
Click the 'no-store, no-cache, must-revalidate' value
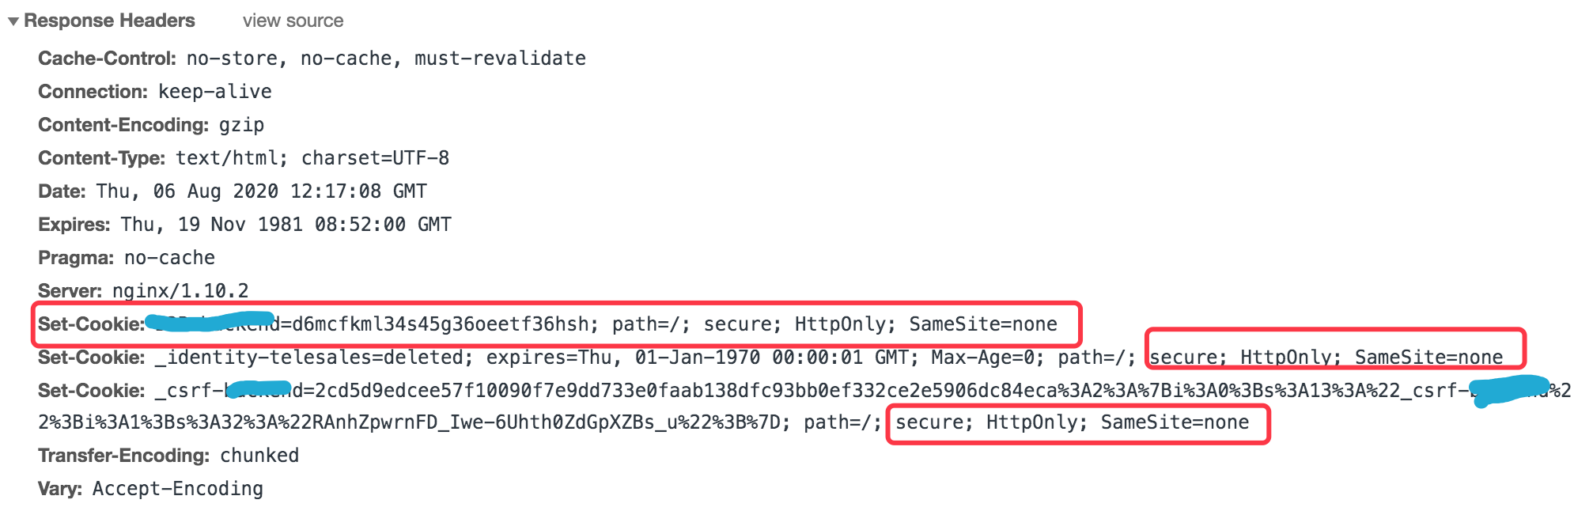[x=386, y=59]
